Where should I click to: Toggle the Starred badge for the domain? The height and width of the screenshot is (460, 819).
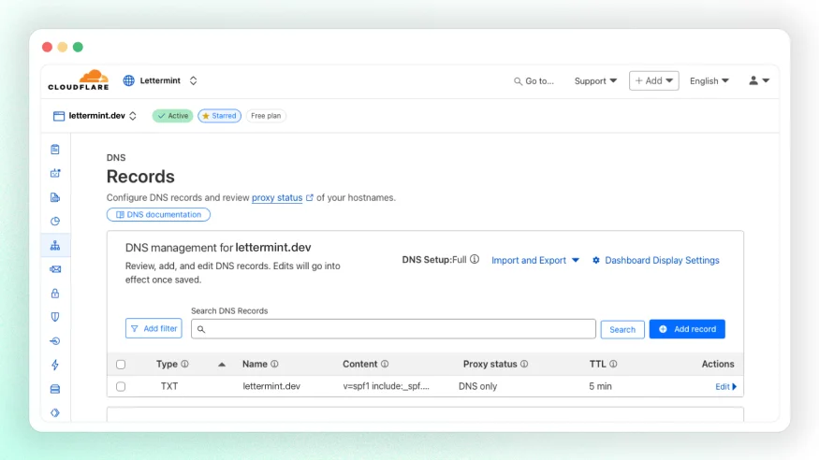pyautogui.click(x=219, y=116)
